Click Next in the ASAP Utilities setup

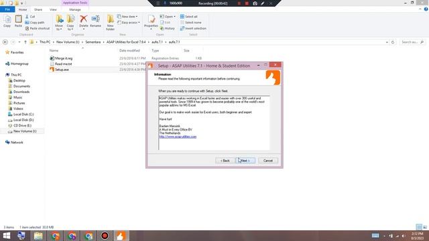(245, 161)
